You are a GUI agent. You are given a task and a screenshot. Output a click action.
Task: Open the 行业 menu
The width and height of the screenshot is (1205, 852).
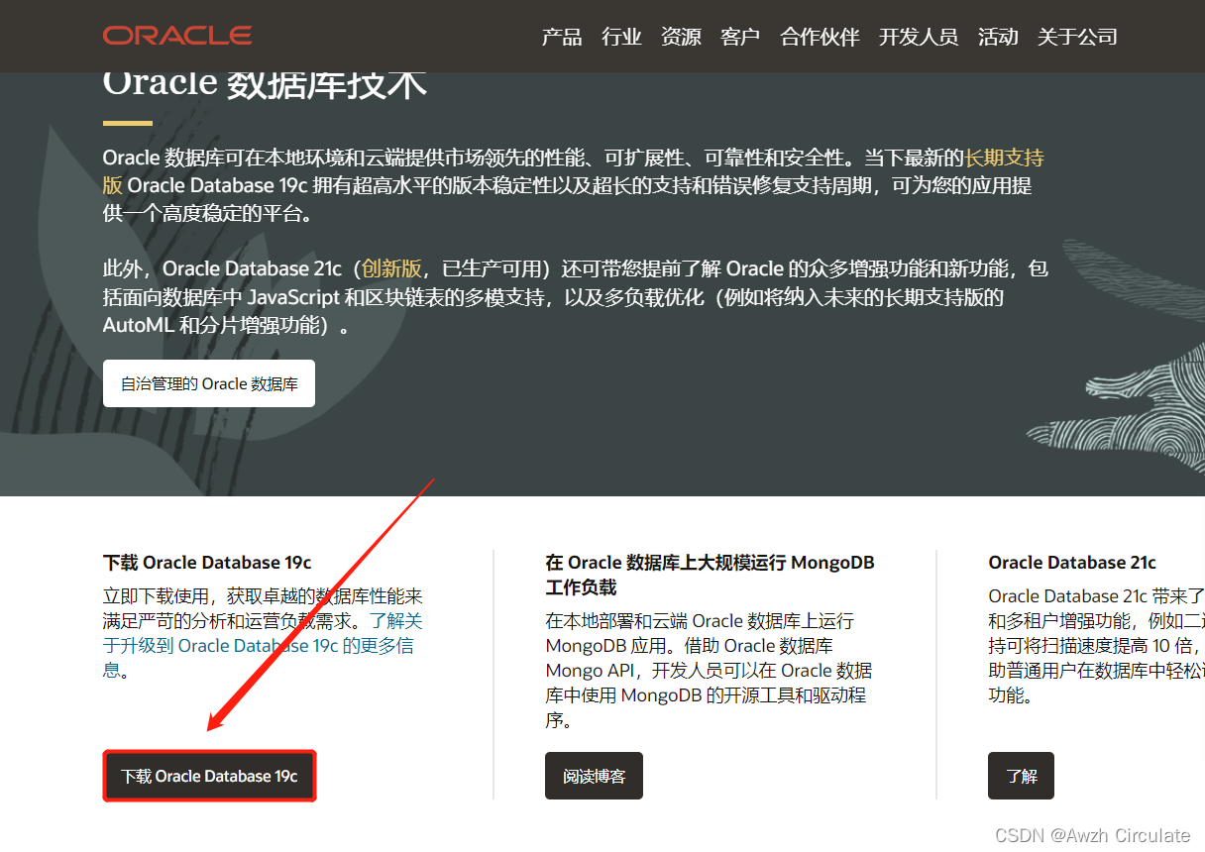pos(621,37)
